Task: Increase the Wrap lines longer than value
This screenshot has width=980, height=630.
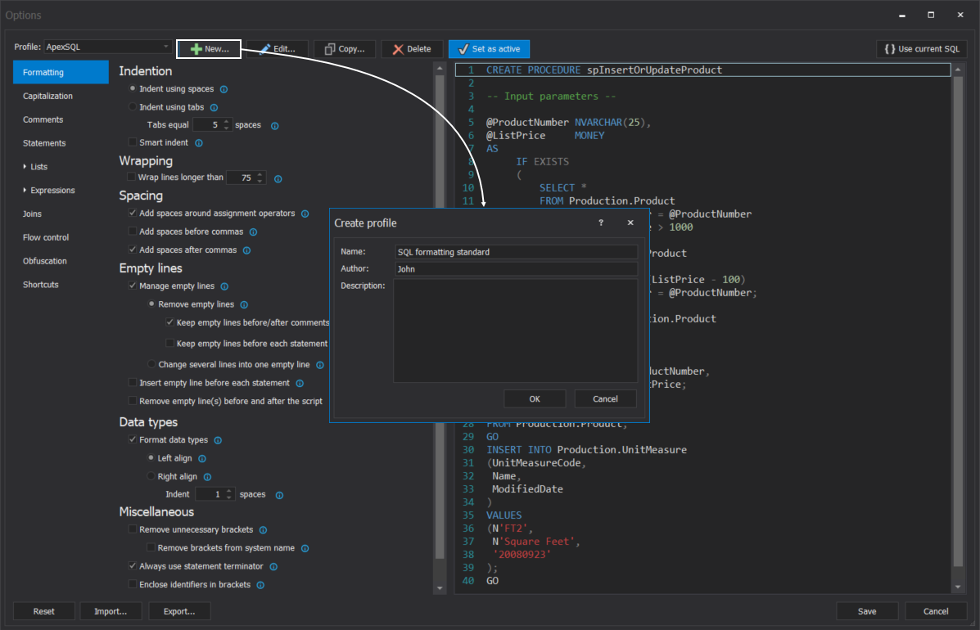Action: click(x=260, y=174)
